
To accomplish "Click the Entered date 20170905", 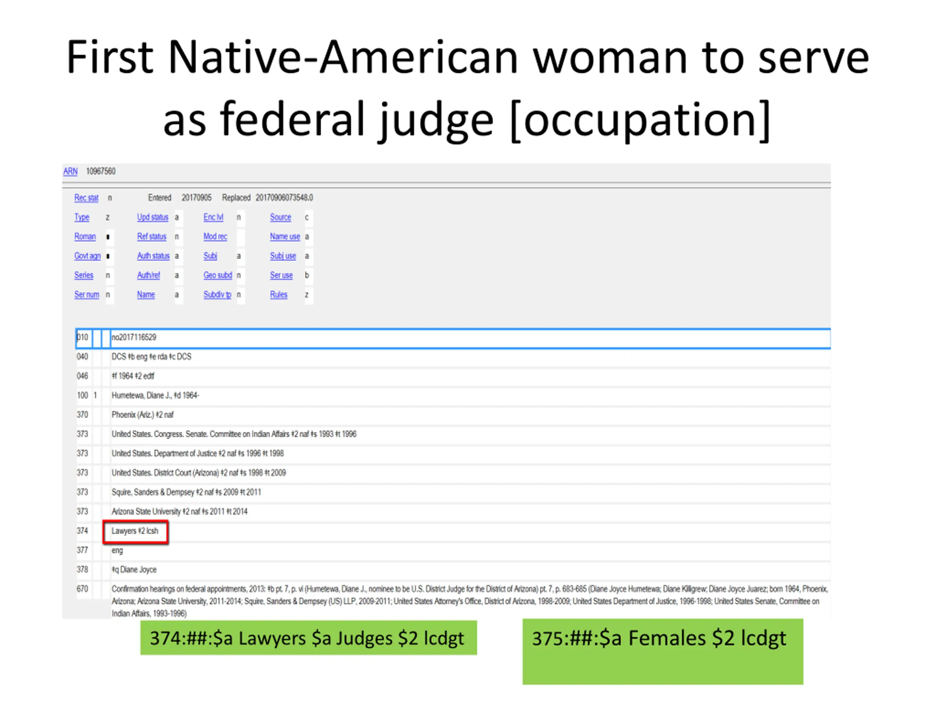I will pyautogui.click(x=196, y=197).
